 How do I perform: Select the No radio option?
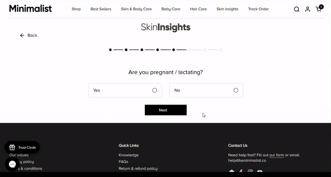(236, 90)
